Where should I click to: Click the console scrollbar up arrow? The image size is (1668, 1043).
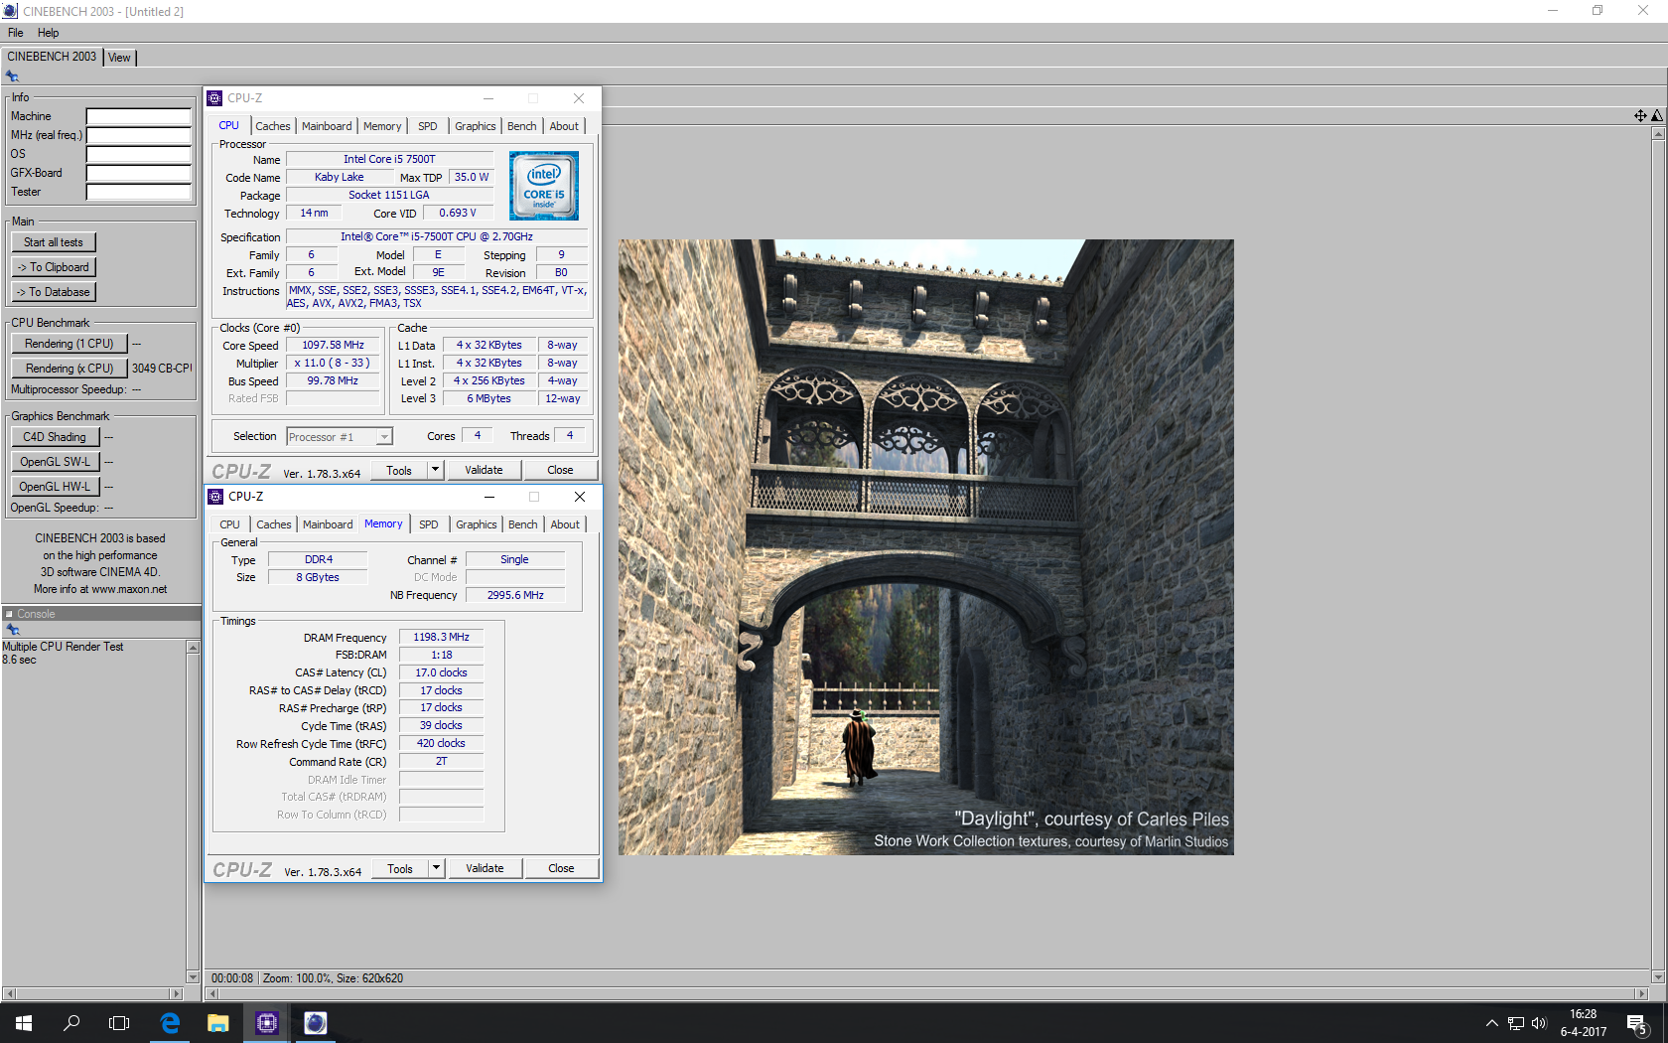(193, 648)
